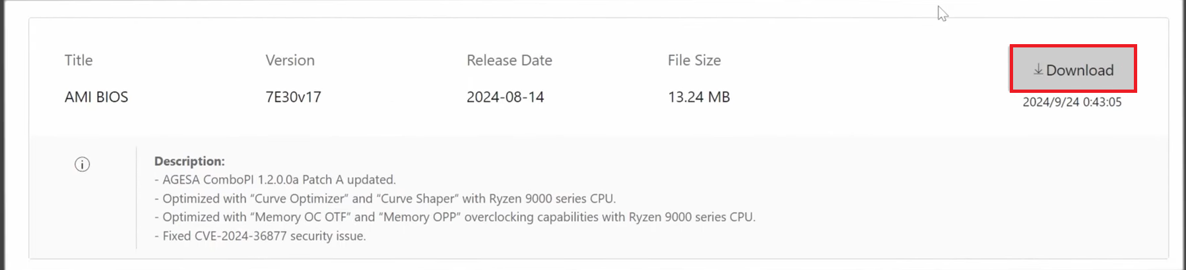Click the release date 2024-08-14
Image resolution: width=1186 pixels, height=270 pixels.
505,97
